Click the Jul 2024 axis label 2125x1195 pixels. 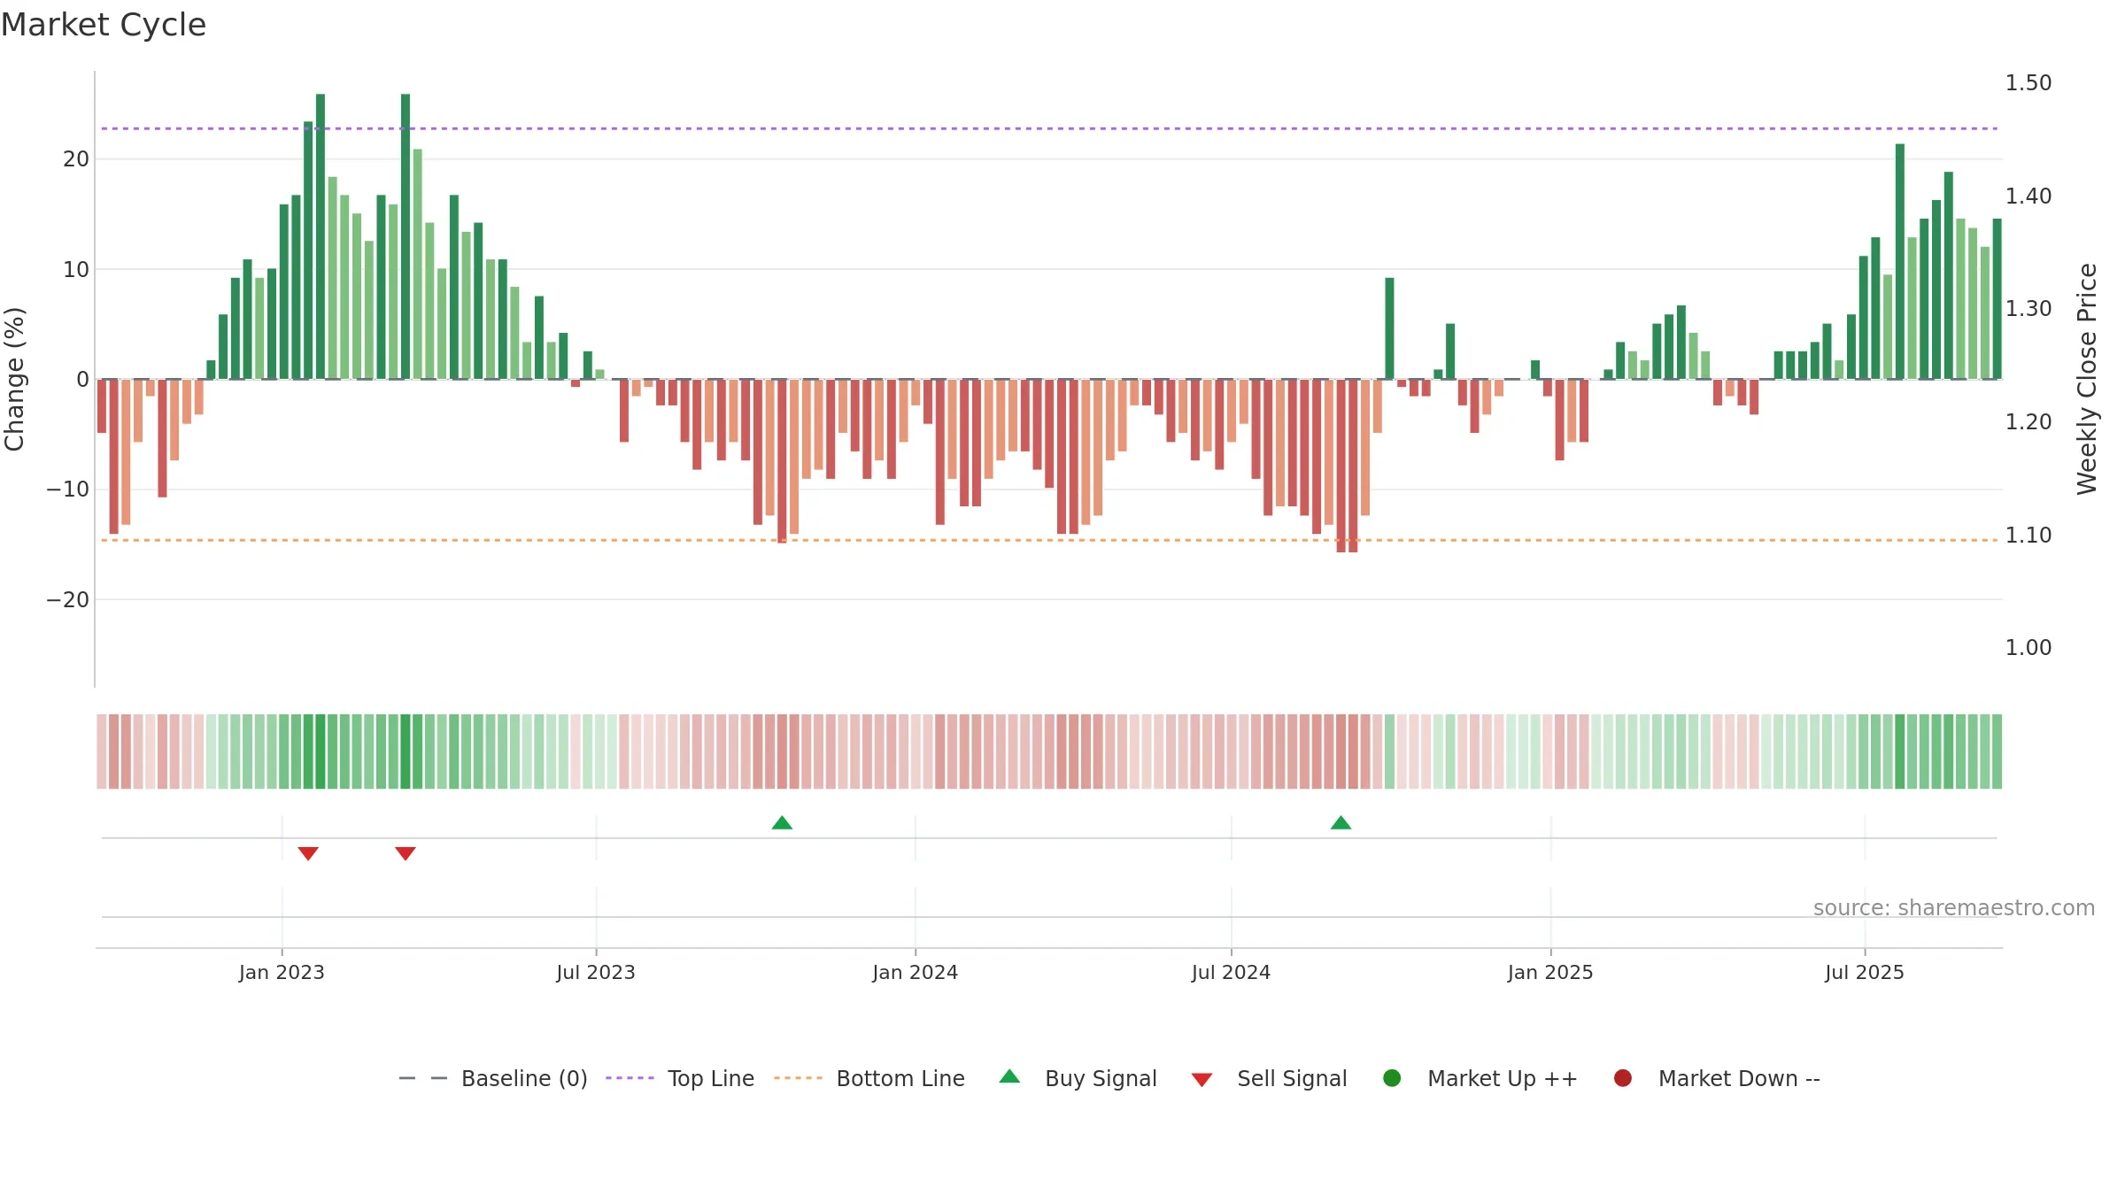(1231, 973)
